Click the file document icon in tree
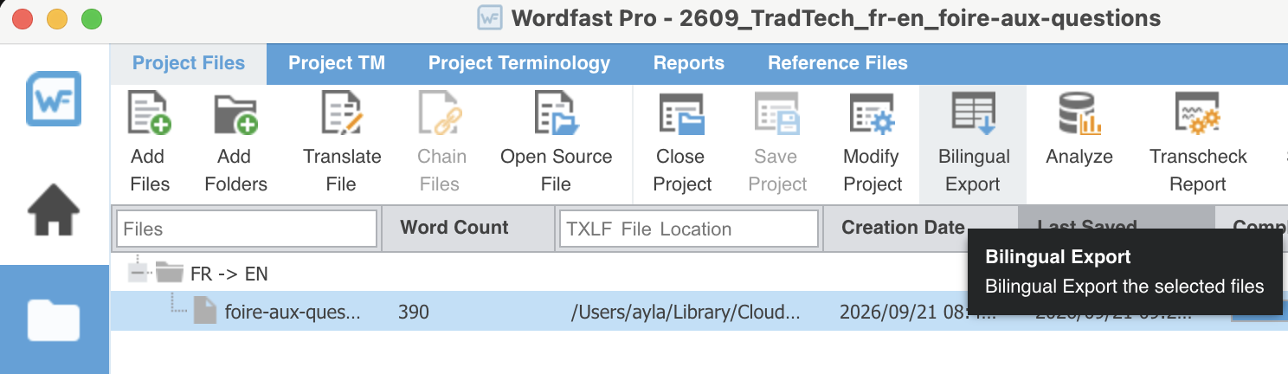Screen dimensions: 1288x374 pyautogui.click(x=204, y=310)
